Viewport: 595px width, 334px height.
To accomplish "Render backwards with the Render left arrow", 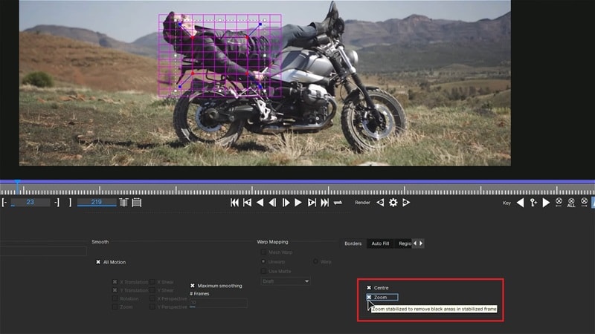I will click(380, 203).
